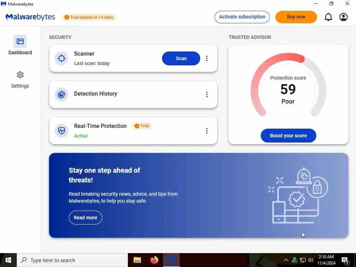Click the Trial expires in 14 days text
This screenshot has width=356, height=267.
91,17
